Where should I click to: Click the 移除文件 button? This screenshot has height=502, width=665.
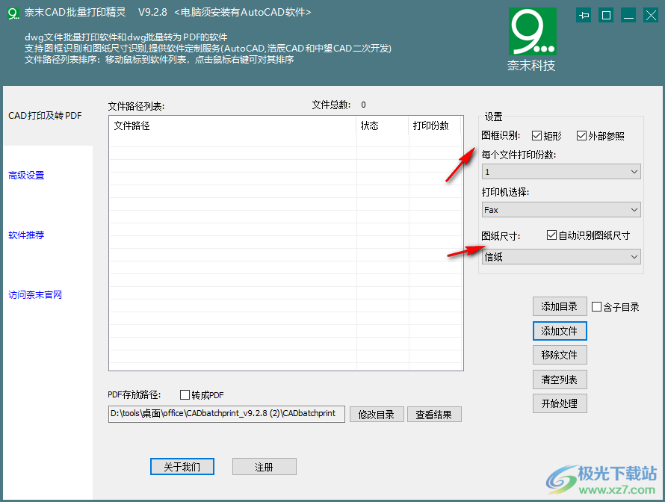(x=560, y=355)
